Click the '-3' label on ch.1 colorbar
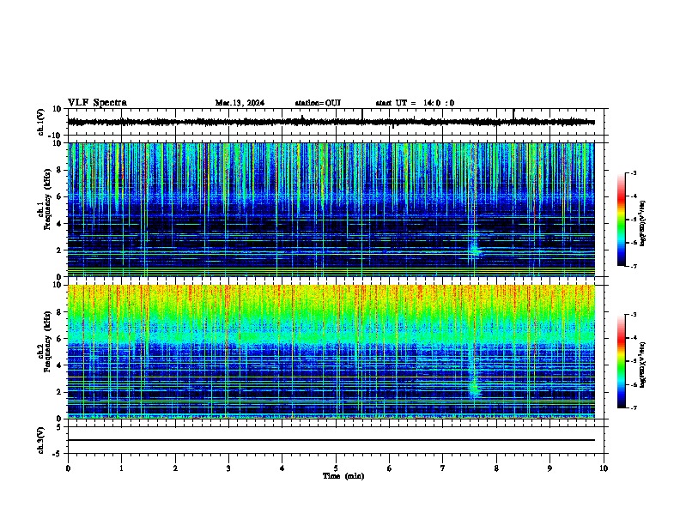 (633, 172)
